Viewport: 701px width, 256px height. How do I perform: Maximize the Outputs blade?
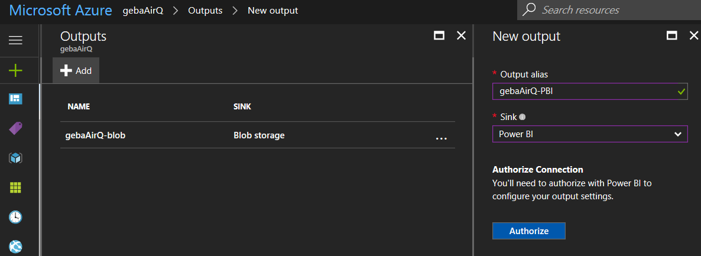click(439, 36)
